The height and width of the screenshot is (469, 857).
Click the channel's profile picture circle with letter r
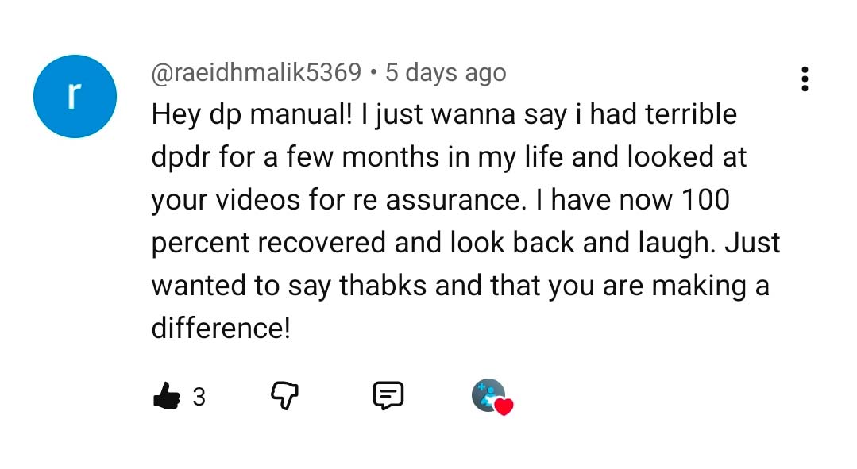(75, 95)
